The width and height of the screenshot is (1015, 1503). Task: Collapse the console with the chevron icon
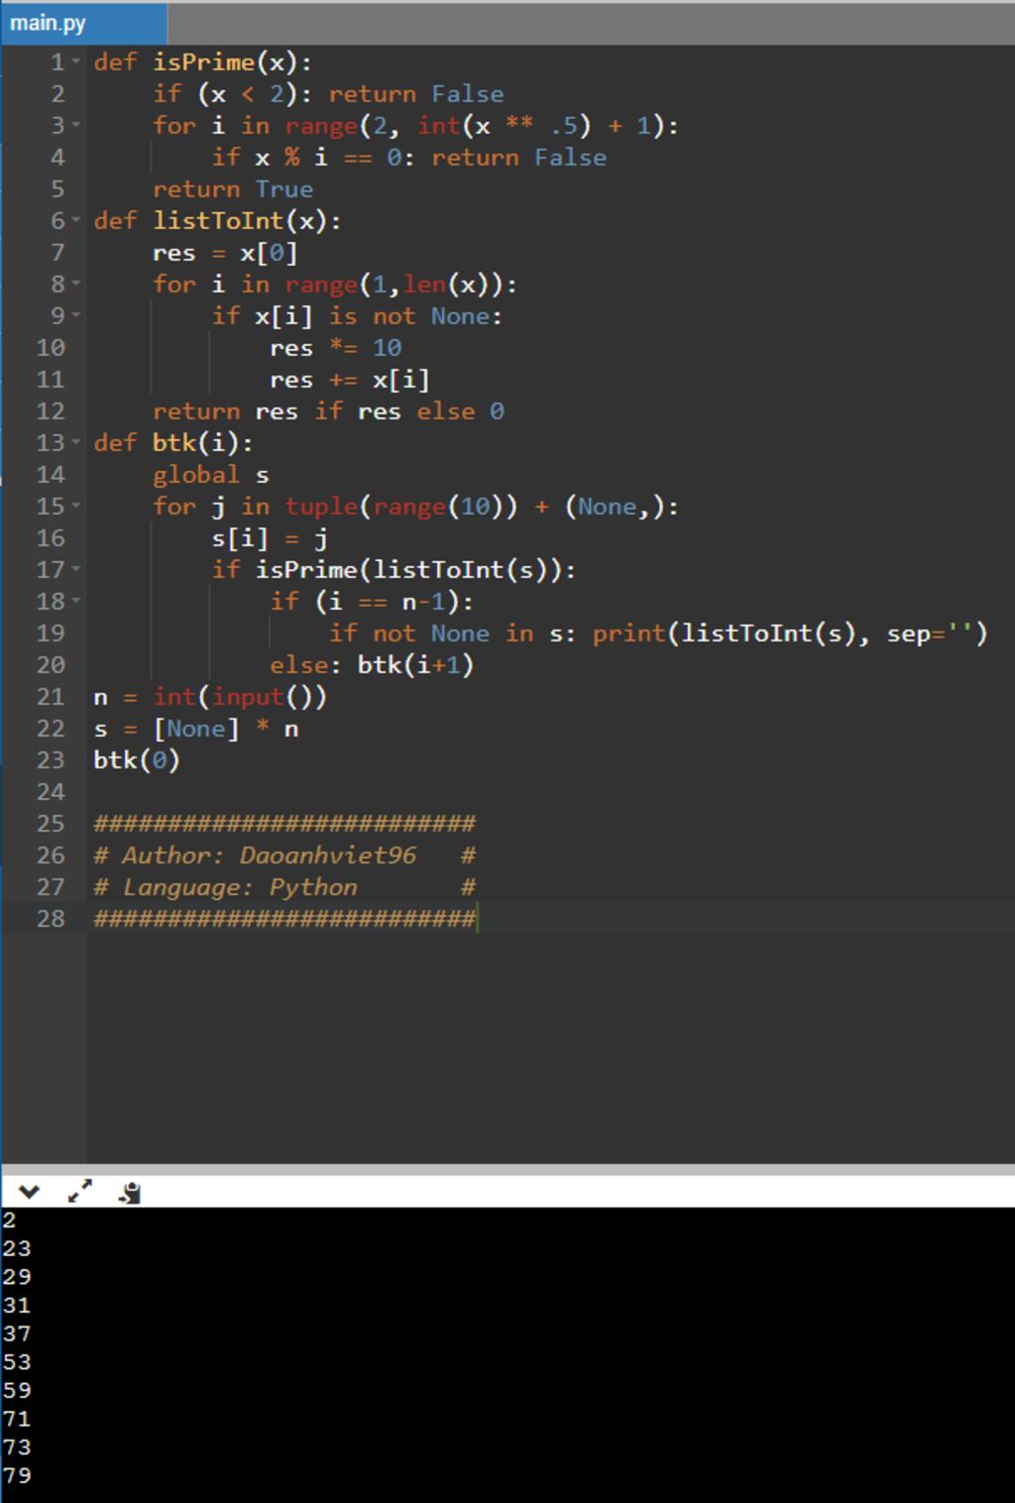click(28, 1192)
